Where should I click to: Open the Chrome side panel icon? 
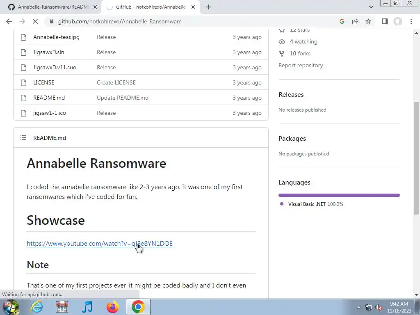(385, 21)
